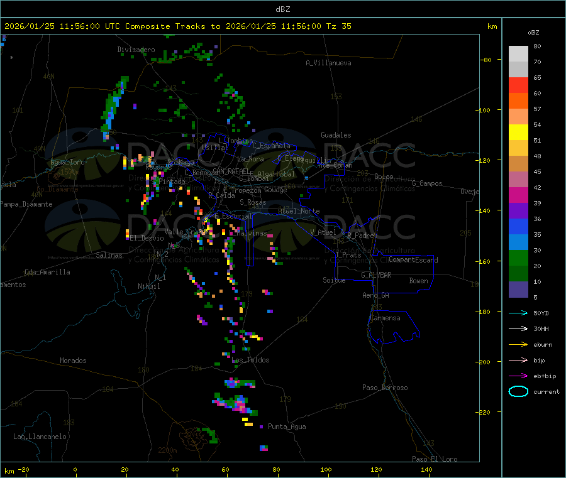The image size is (566, 478).
Task: Click the Paso_El_Loro map label
Action: click(435, 459)
